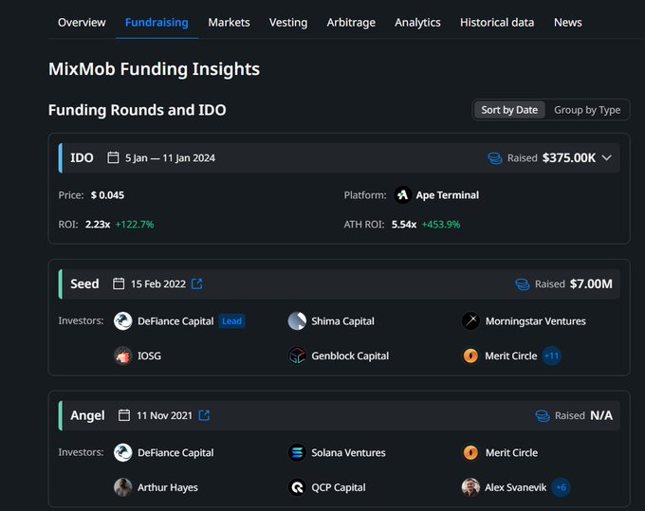Click Alex Svanevik profile picture

[x=470, y=487]
